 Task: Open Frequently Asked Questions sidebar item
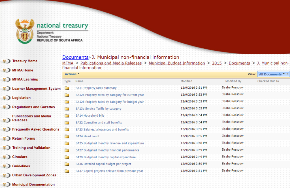(36, 129)
